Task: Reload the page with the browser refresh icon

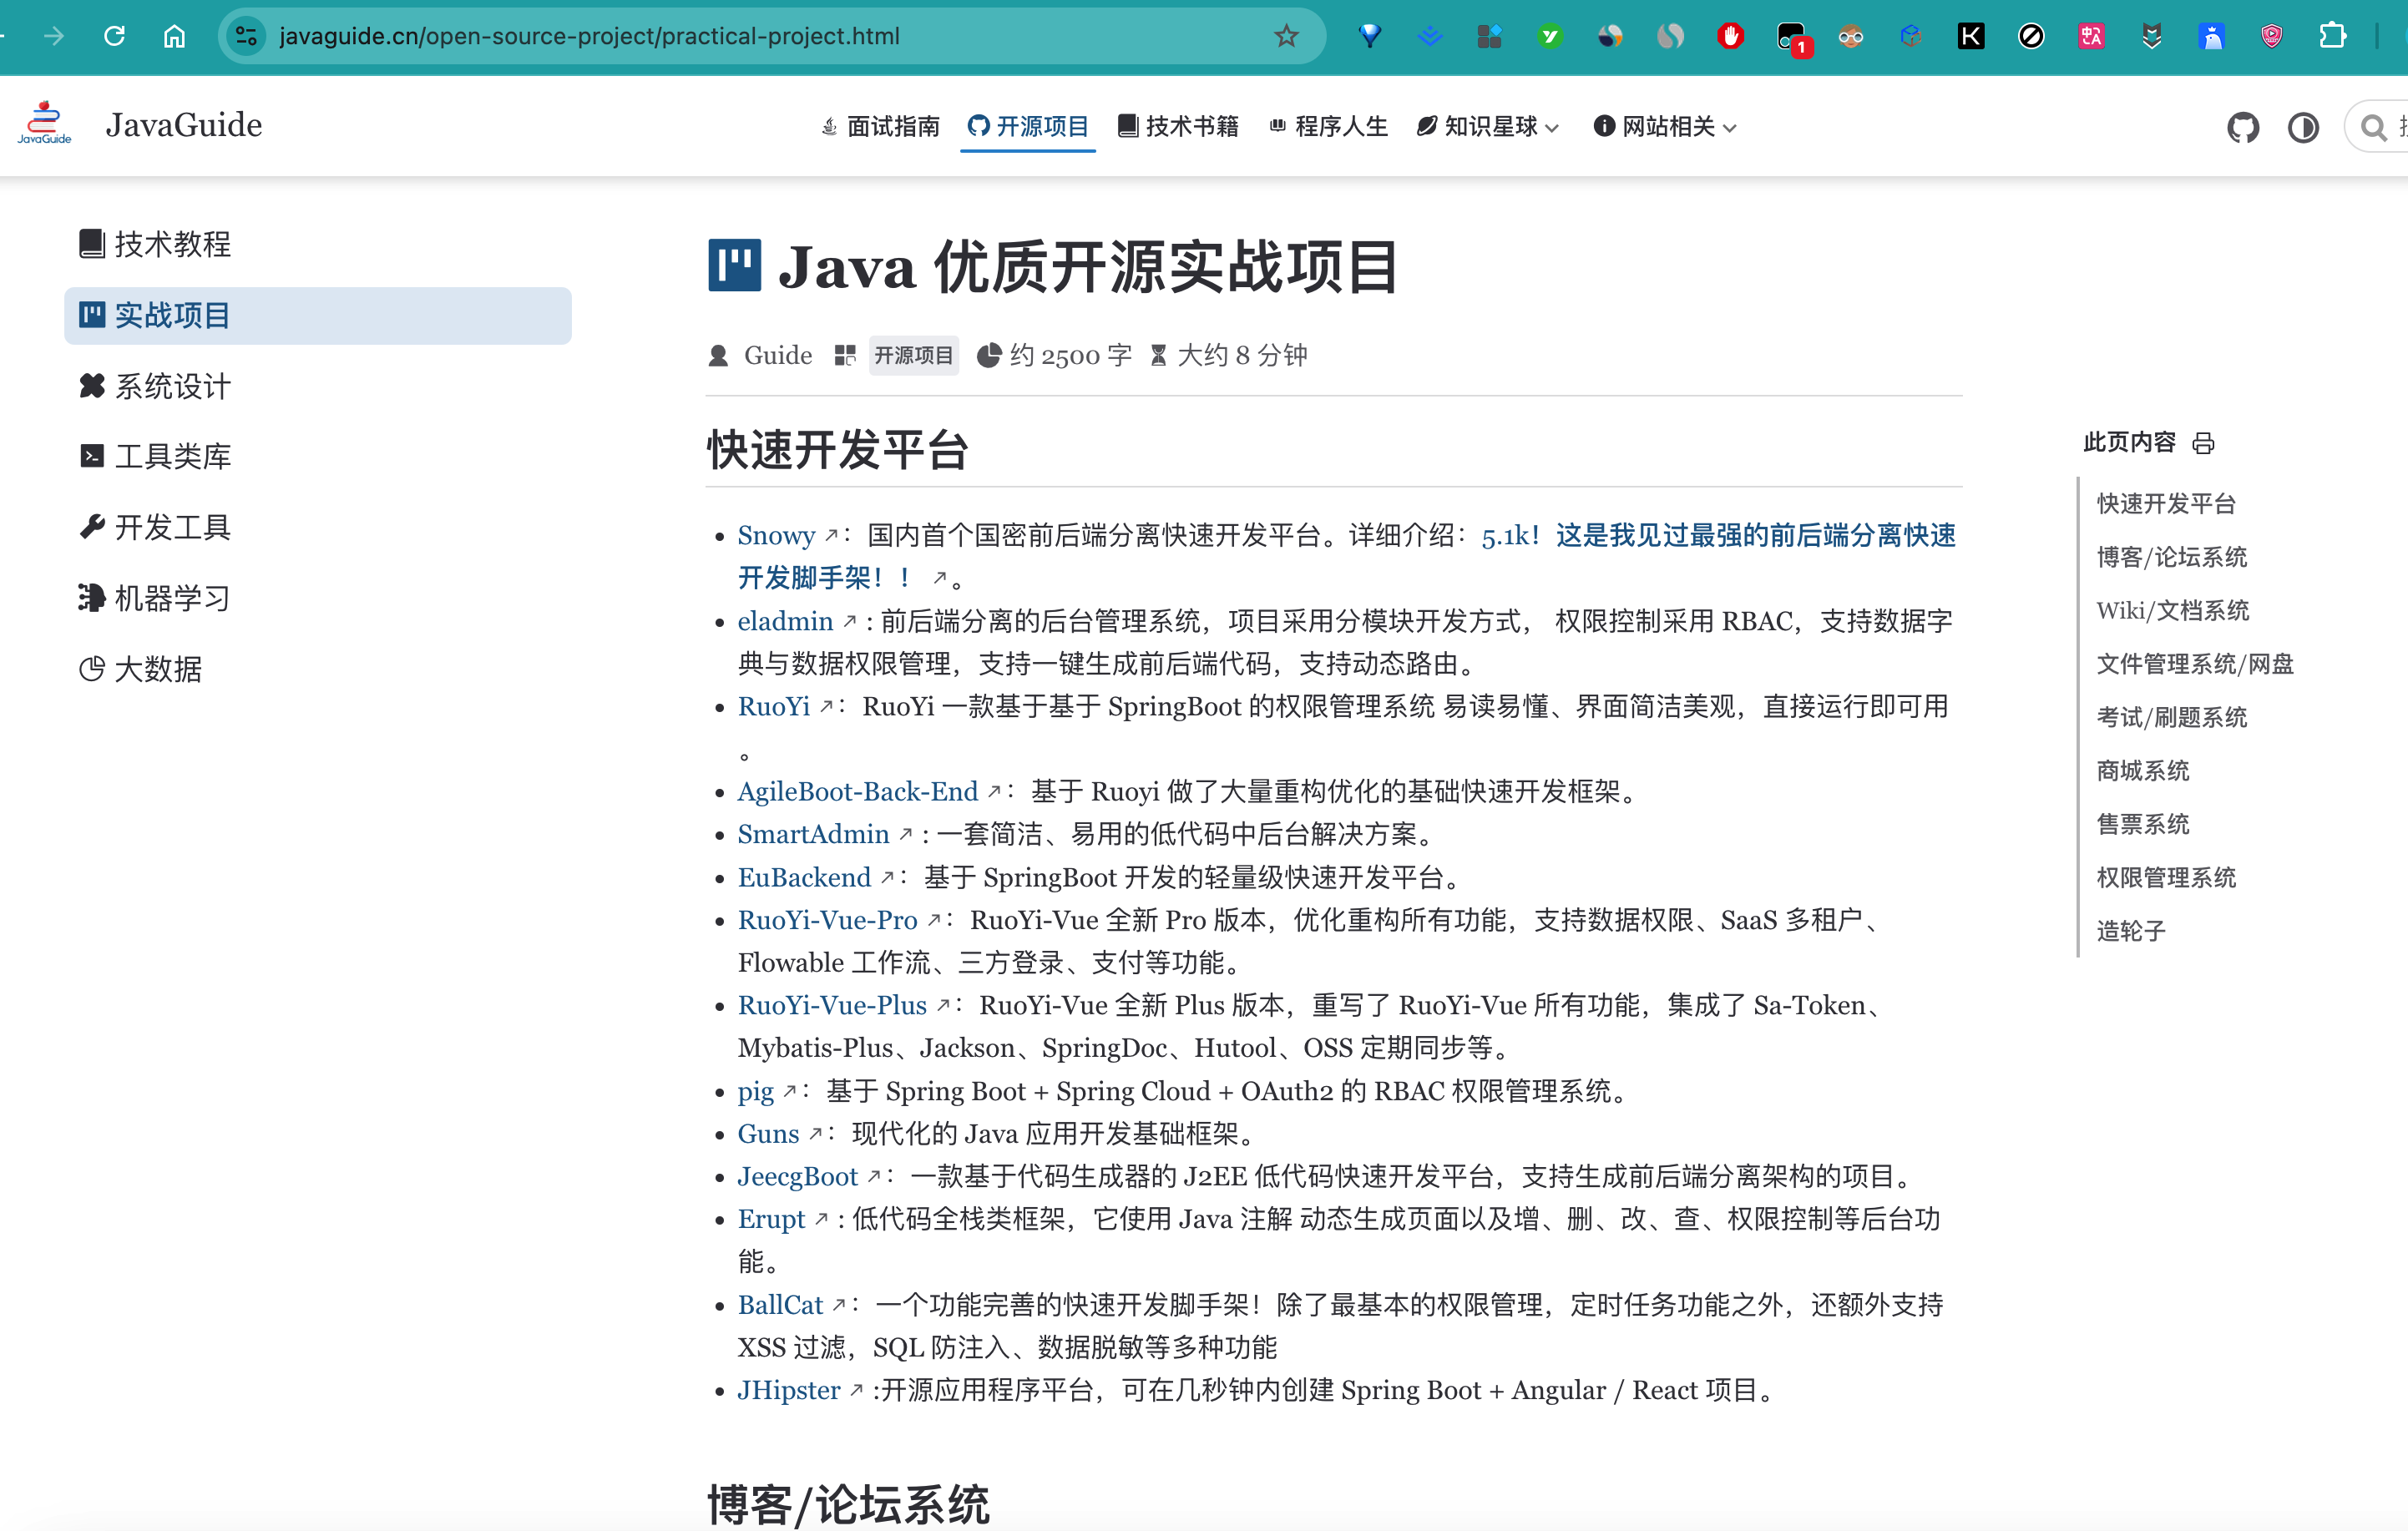Action: [x=115, y=36]
